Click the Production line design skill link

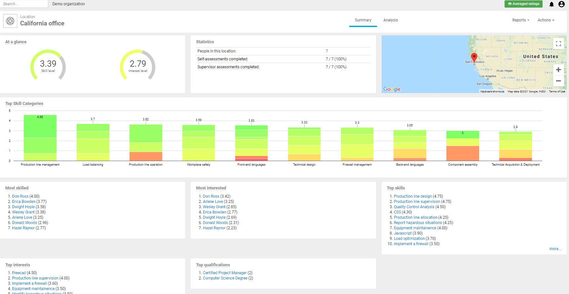(413, 196)
